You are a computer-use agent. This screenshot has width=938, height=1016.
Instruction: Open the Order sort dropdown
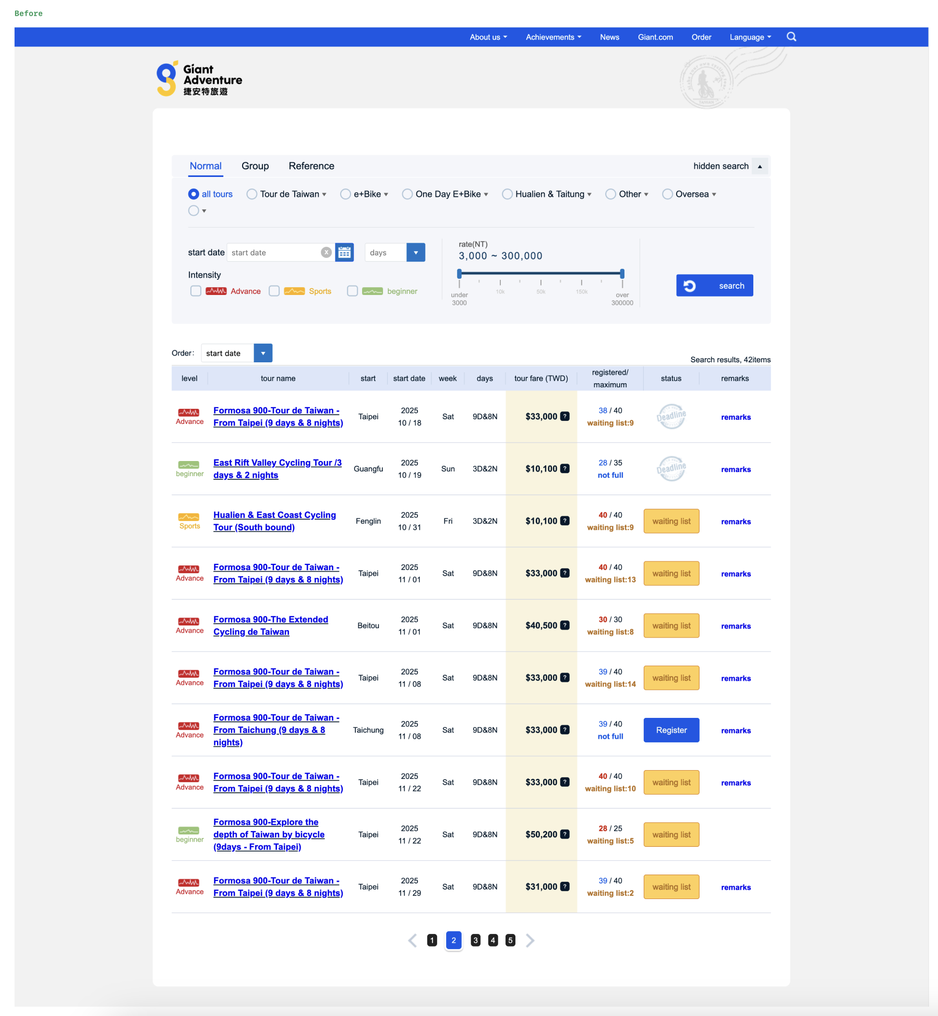(263, 353)
